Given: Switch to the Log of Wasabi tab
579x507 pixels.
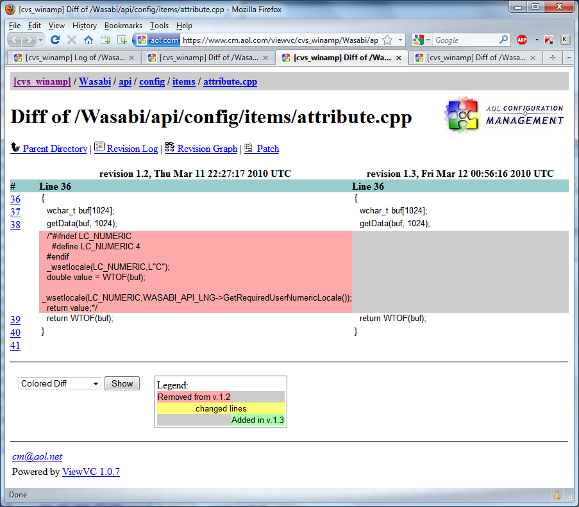Looking at the screenshot, I should [74, 58].
